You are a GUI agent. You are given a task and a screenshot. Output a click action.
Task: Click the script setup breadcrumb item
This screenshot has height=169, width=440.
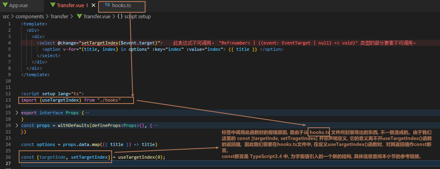tap(137, 16)
